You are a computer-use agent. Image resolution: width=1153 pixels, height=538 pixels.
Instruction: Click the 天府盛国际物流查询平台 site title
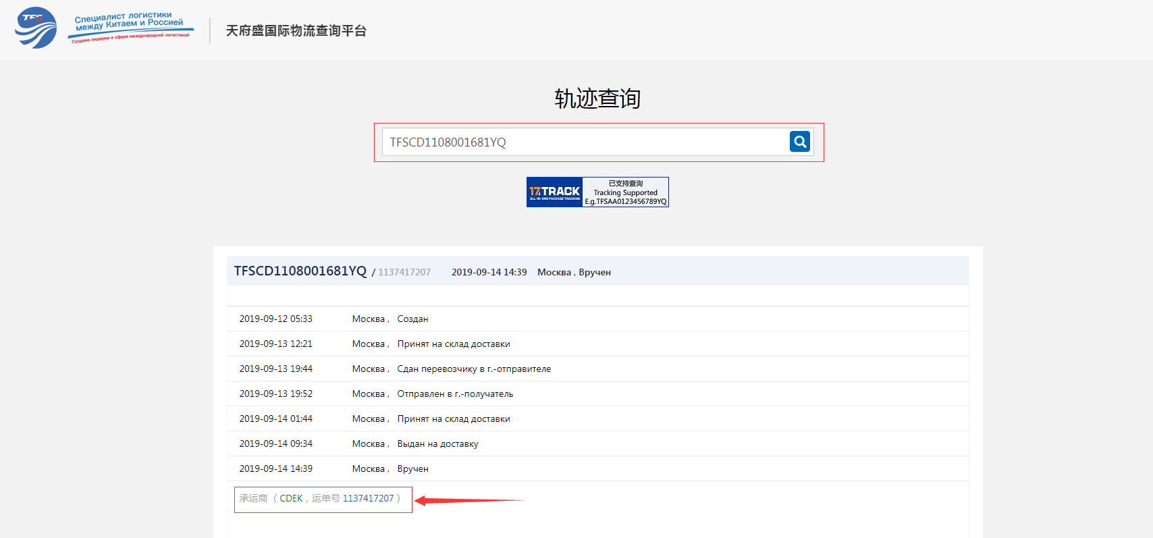pyautogui.click(x=296, y=31)
